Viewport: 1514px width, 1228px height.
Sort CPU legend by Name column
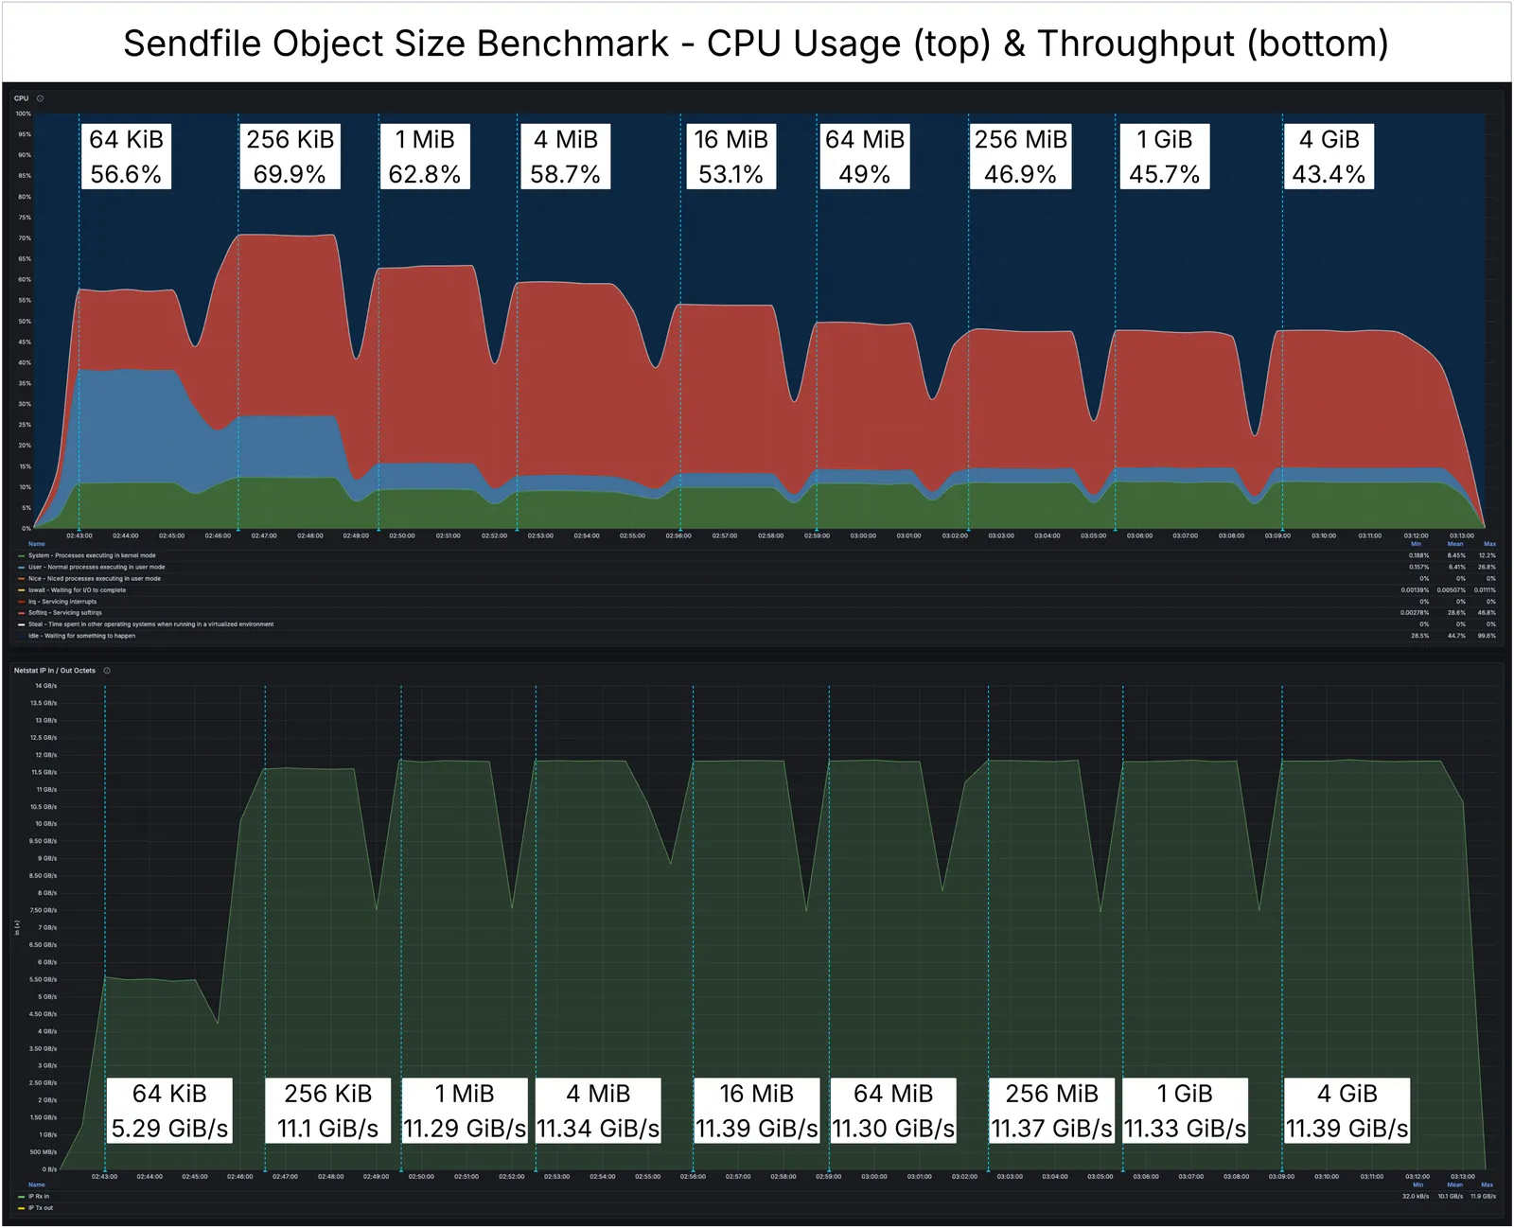[x=36, y=544]
